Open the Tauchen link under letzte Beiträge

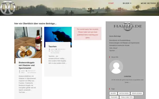[x=112, y=50]
